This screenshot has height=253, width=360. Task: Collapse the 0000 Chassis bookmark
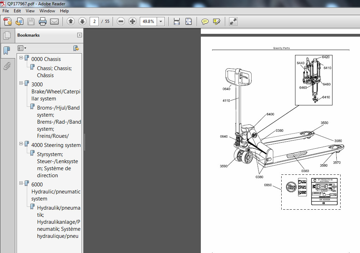pyautogui.click(x=21, y=58)
